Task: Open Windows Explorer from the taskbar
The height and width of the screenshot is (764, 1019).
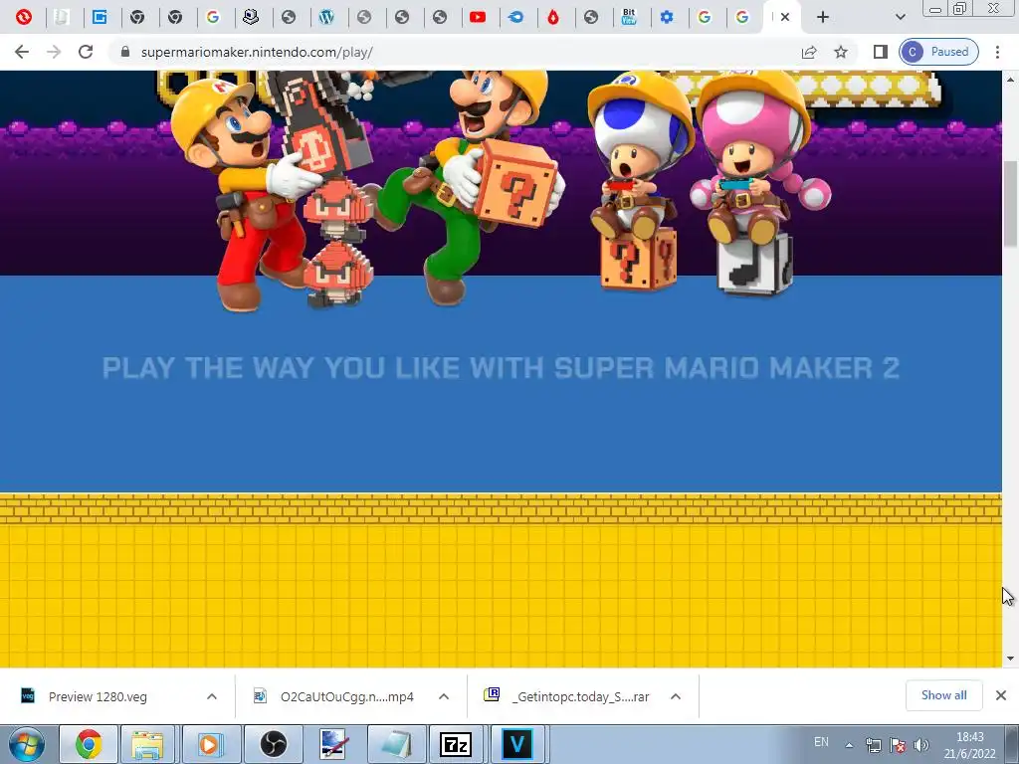Action: click(x=147, y=744)
